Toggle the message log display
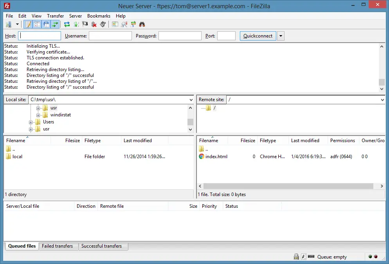The height and width of the screenshot is (264, 389). point(28,24)
